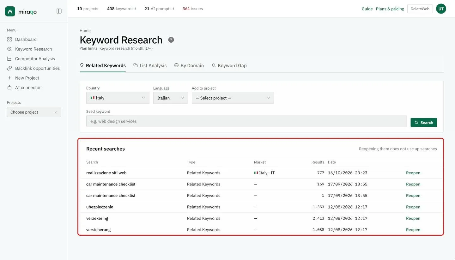This screenshot has width=455, height=260.
Task: Reopen the verzekering search
Action: coord(413,218)
